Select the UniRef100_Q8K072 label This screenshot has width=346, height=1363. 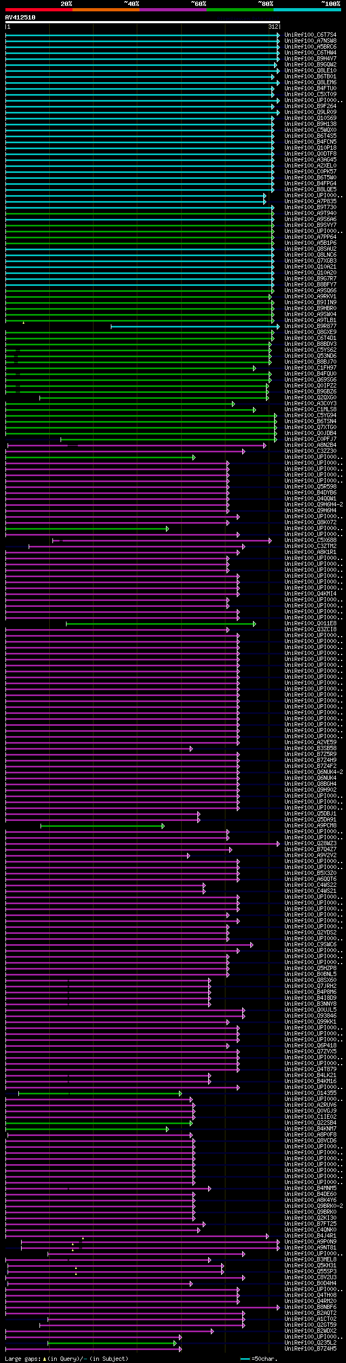(x=310, y=523)
